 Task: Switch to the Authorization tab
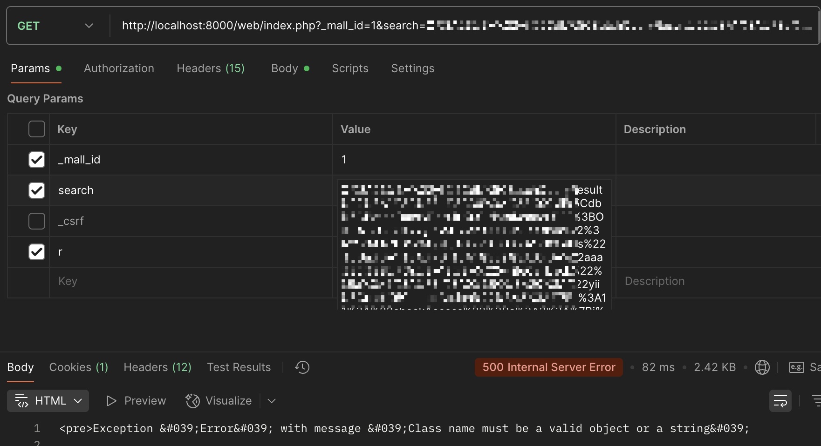(119, 68)
